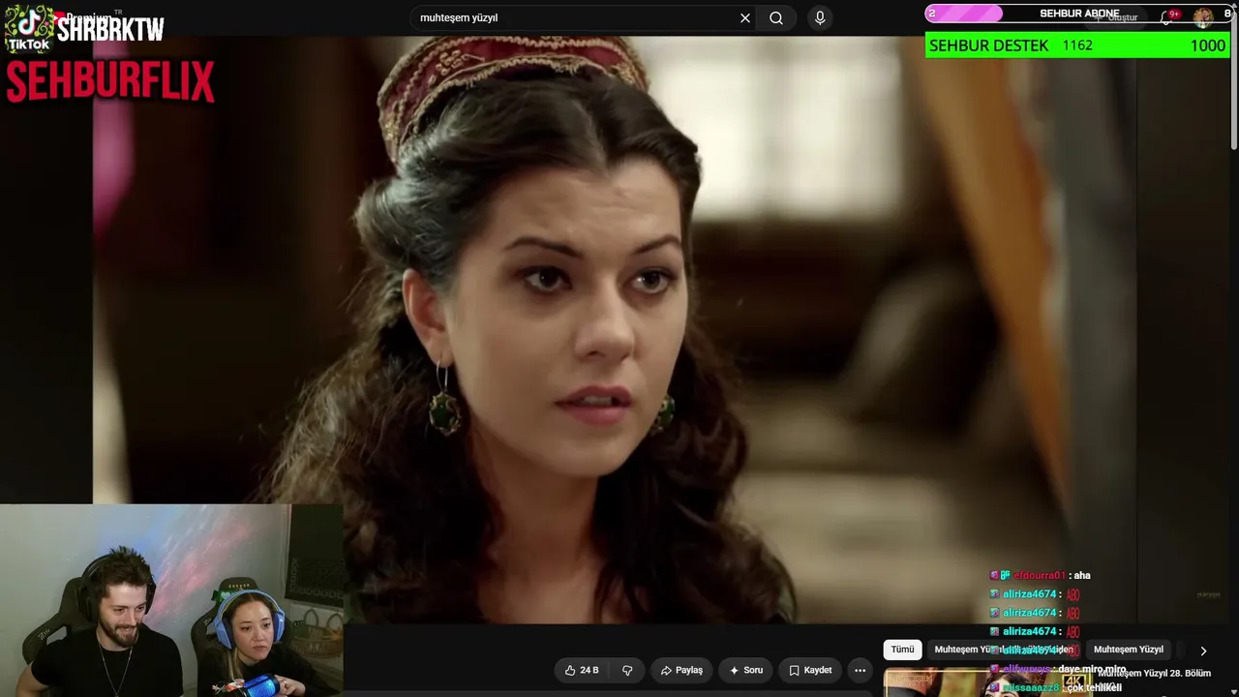
Task: Select the Tümü filter chip
Action: click(x=902, y=650)
